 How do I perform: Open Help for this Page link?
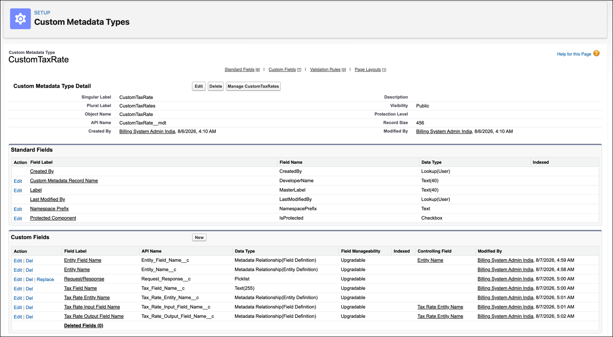(x=574, y=54)
